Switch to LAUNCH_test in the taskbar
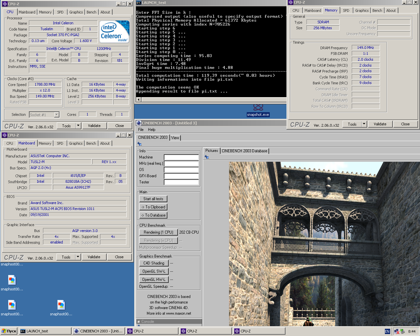The height and width of the screenshot is (336, 420). pos(45,331)
